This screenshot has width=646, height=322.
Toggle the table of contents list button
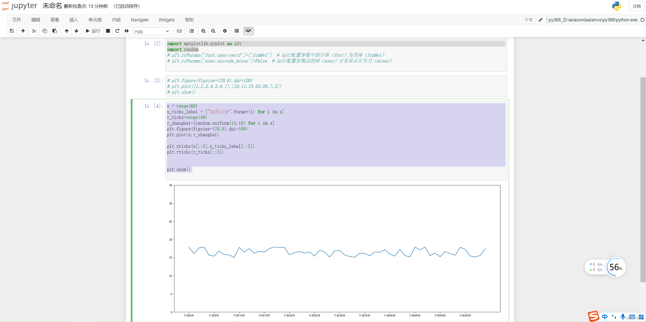pyautogui.click(x=236, y=31)
